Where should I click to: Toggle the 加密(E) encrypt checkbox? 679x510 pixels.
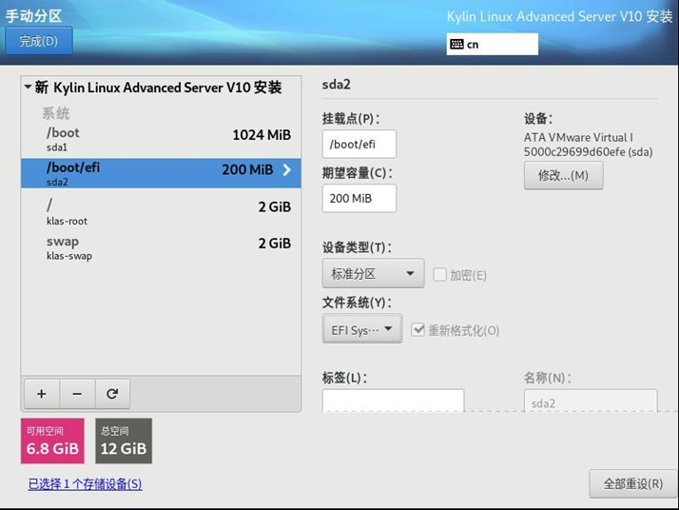[x=439, y=275]
